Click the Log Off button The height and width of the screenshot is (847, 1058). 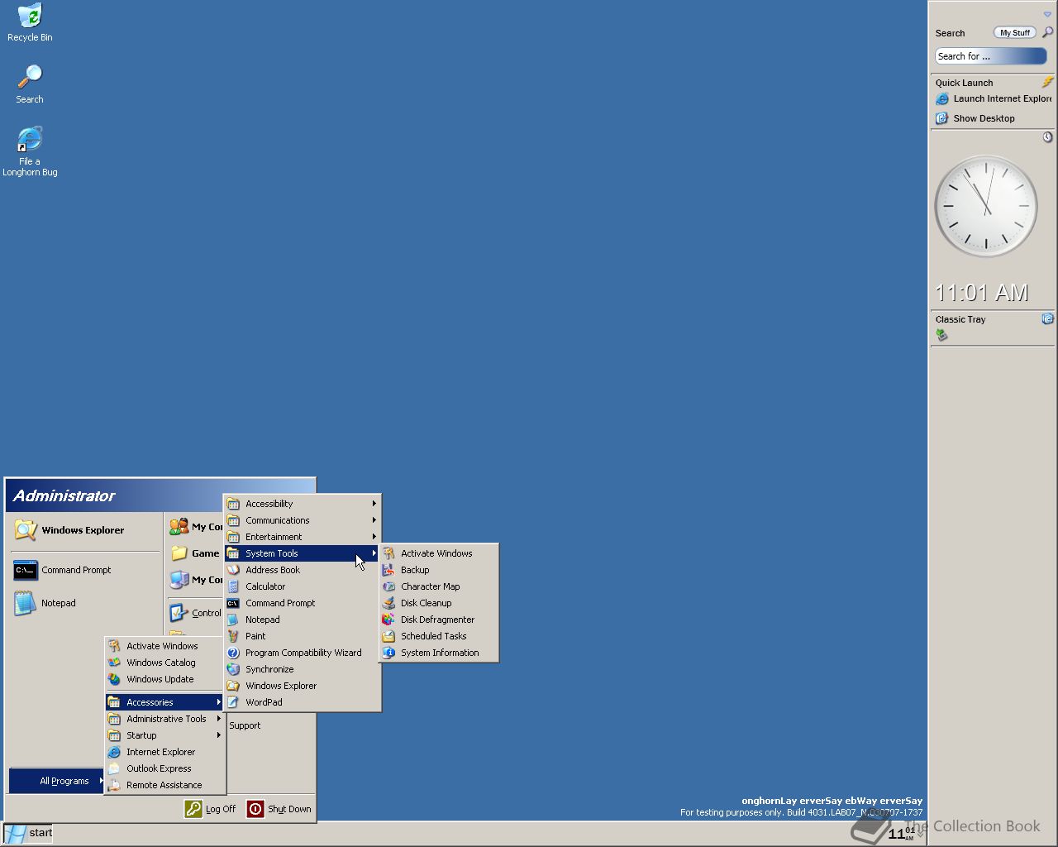pos(211,809)
